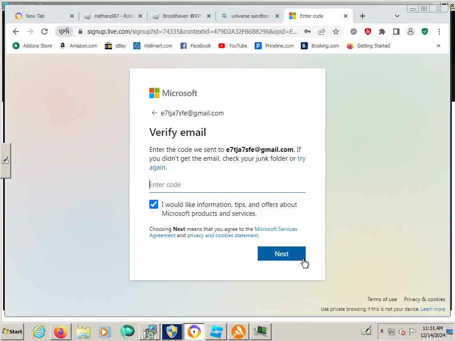Reload the signup page
This screenshot has height=341, width=455.
point(44,32)
